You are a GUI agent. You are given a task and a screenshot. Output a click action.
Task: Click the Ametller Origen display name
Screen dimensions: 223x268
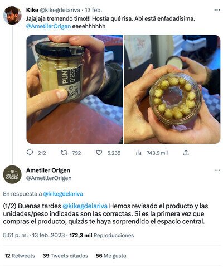pyautogui.click(x=48, y=170)
